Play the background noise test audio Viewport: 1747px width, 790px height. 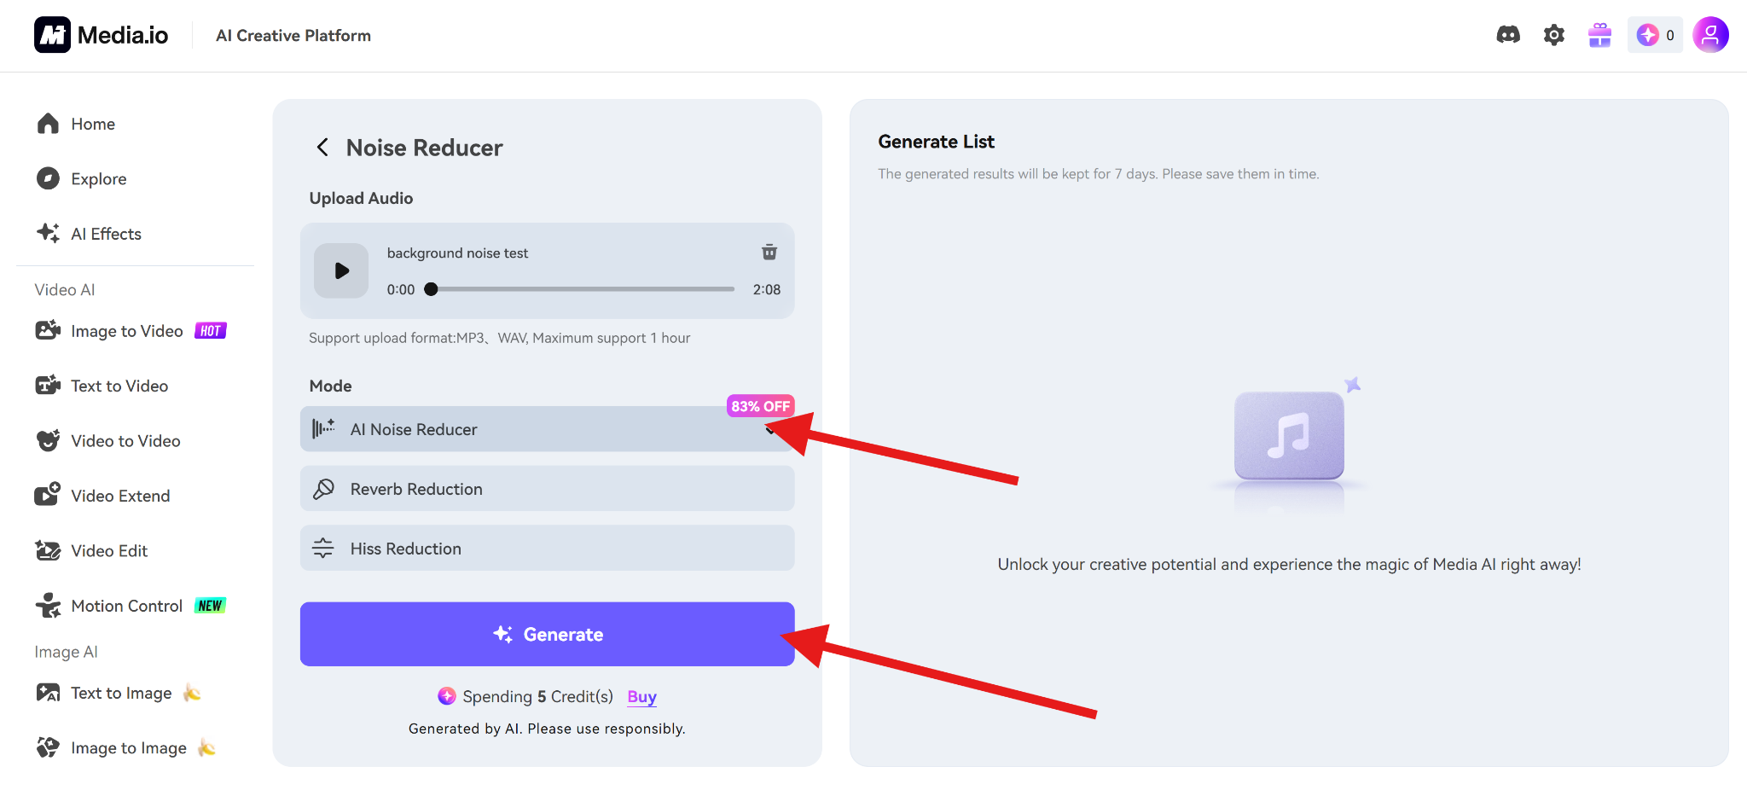tap(341, 271)
